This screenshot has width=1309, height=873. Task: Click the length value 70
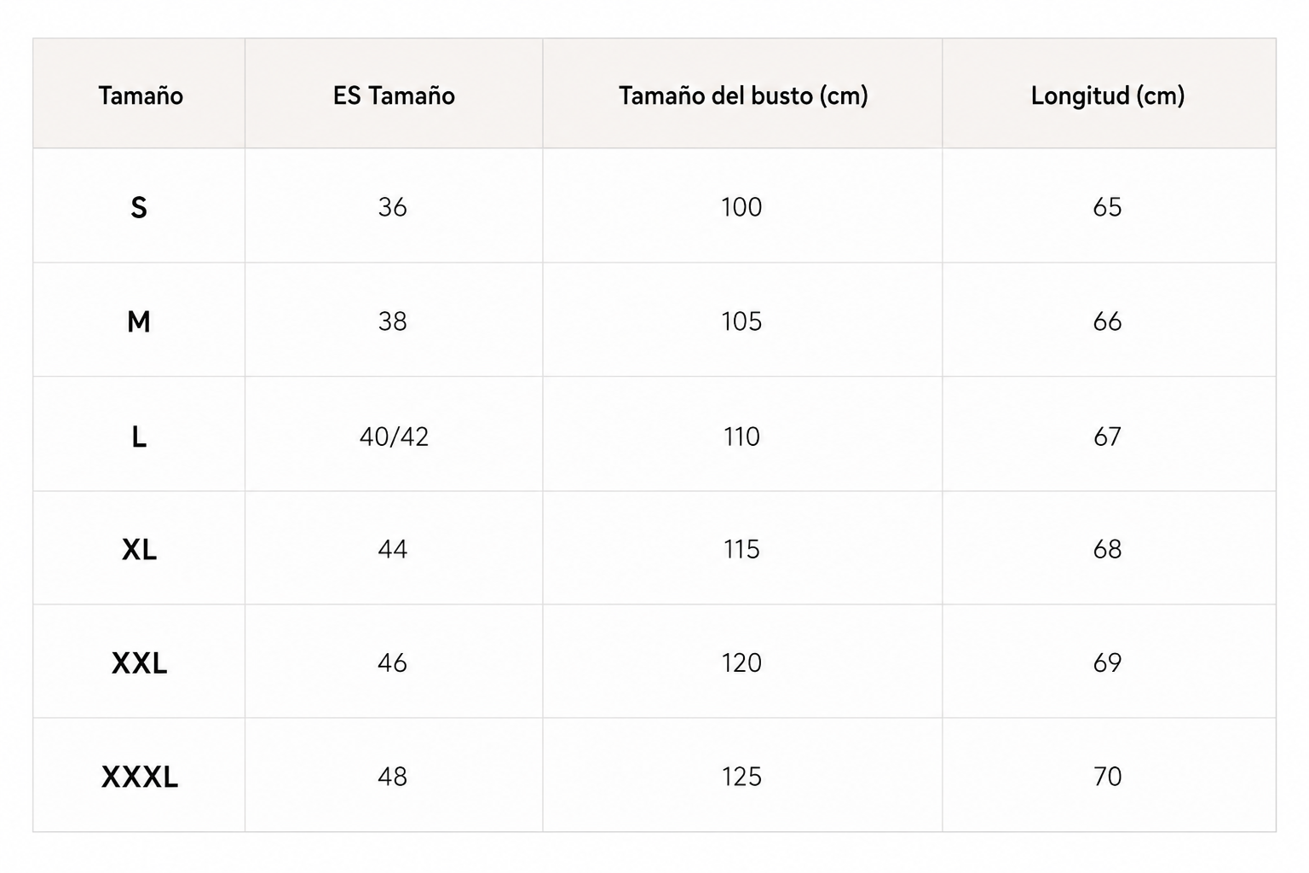tap(1107, 777)
